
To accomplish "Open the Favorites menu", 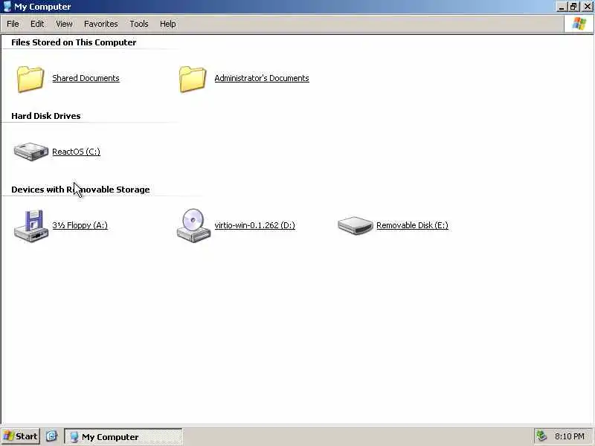I will (x=101, y=24).
